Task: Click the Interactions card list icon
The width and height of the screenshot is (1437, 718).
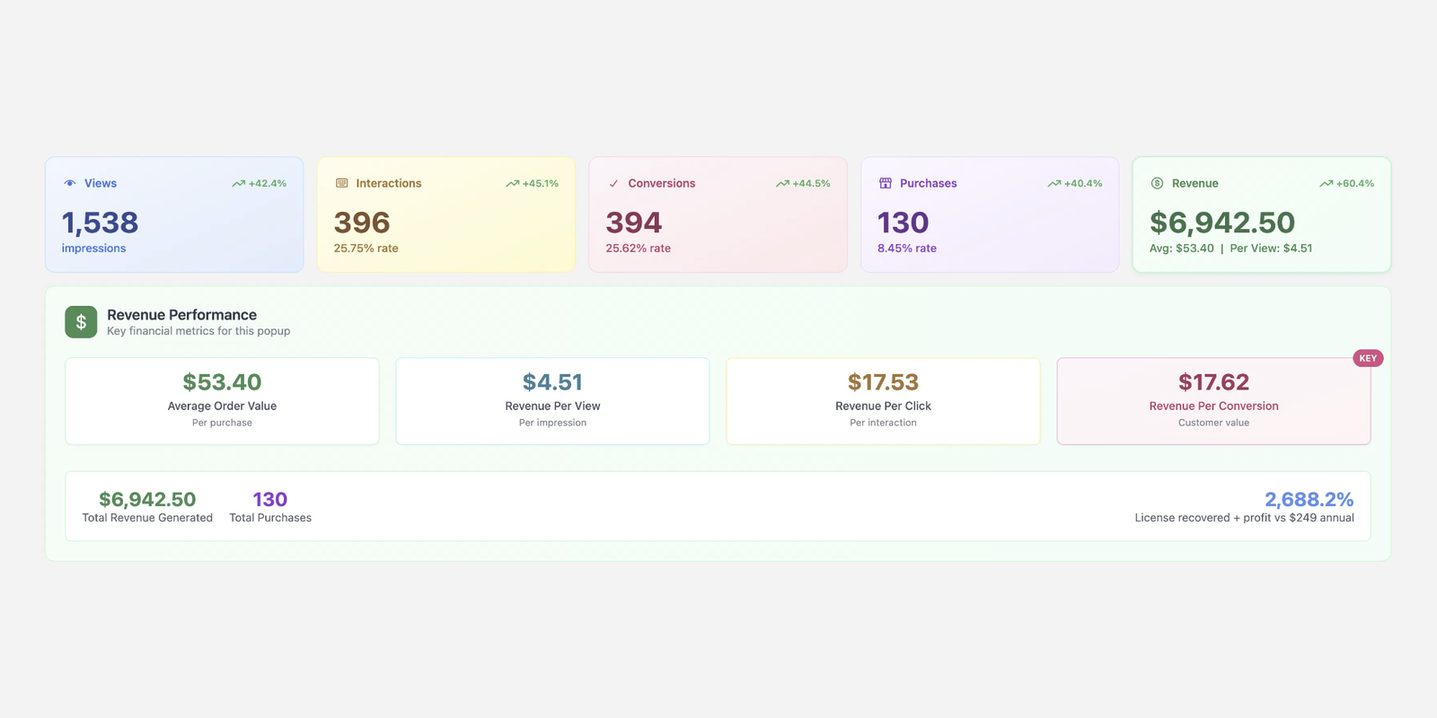Action: (x=342, y=183)
